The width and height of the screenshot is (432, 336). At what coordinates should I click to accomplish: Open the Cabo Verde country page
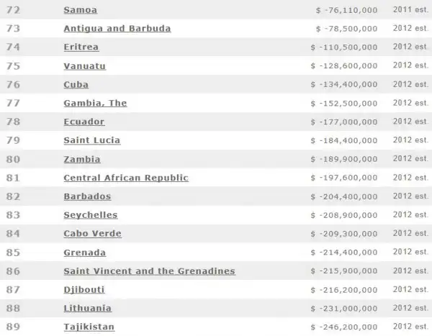pyautogui.click(x=92, y=234)
